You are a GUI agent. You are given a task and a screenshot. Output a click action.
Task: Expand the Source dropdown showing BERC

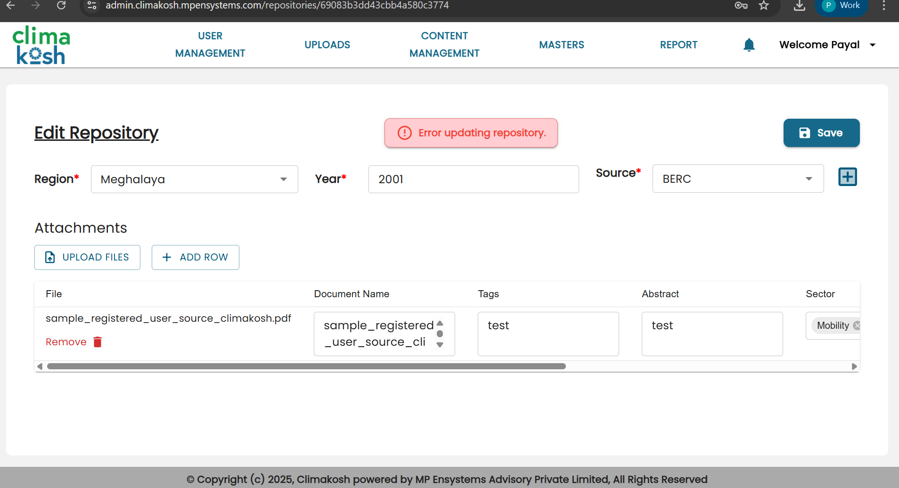click(x=737, y=179)
